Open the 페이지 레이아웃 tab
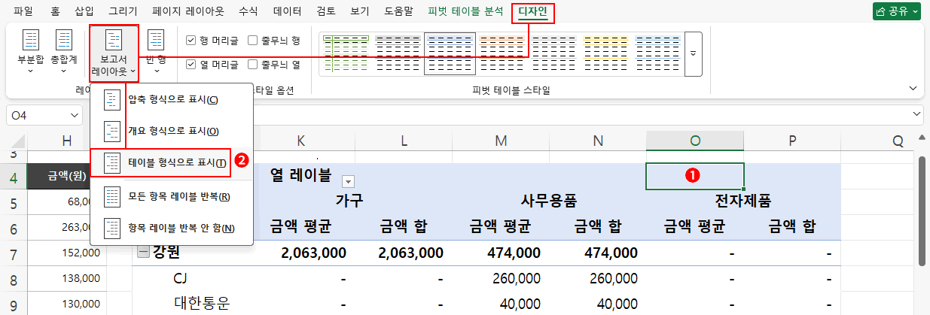 coord(188,11)
